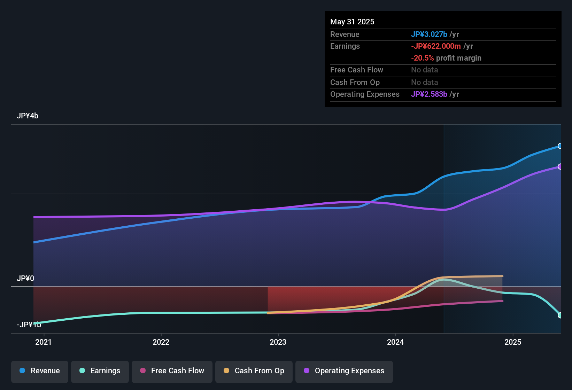Click the 2022 x-axis label
The height and width of the screenshot is (390, 572).
(x=161, y=342)
